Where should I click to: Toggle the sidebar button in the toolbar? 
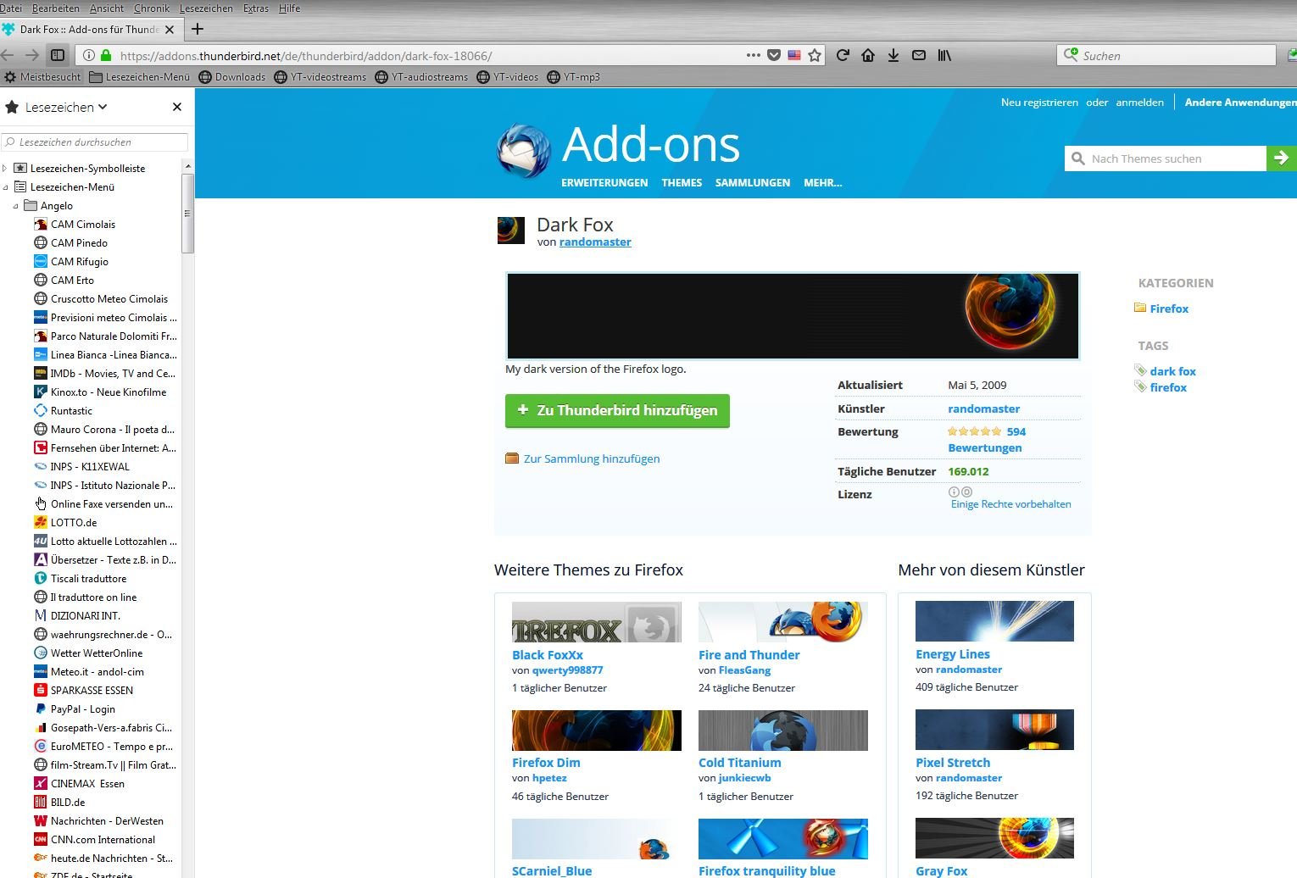click(x=58, y=55)
